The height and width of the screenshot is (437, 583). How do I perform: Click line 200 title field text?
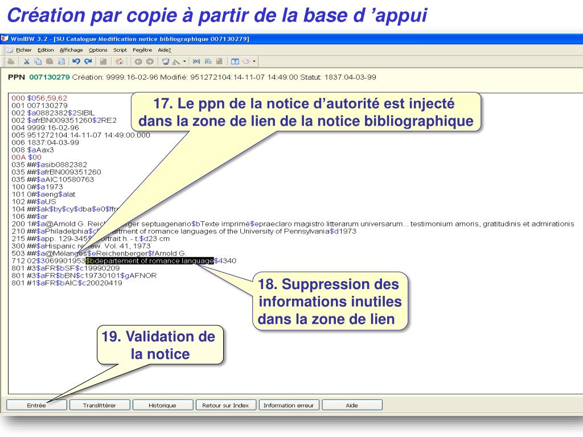pos(293,224)
